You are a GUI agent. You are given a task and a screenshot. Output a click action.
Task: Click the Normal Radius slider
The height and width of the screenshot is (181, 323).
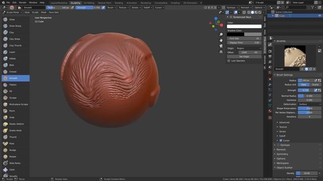click(309, 96)
